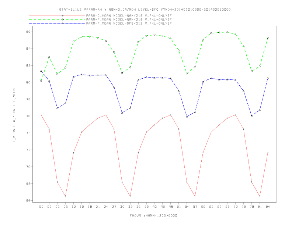The width and height of the screenshot is (292, 225).
Task: Click legend entry PARM=O_MEAN MODEL=NAM/218
Action: [129, 15]
